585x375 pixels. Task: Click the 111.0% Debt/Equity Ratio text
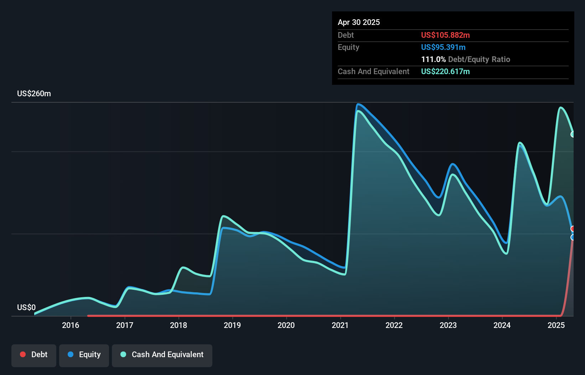(466, 59)
